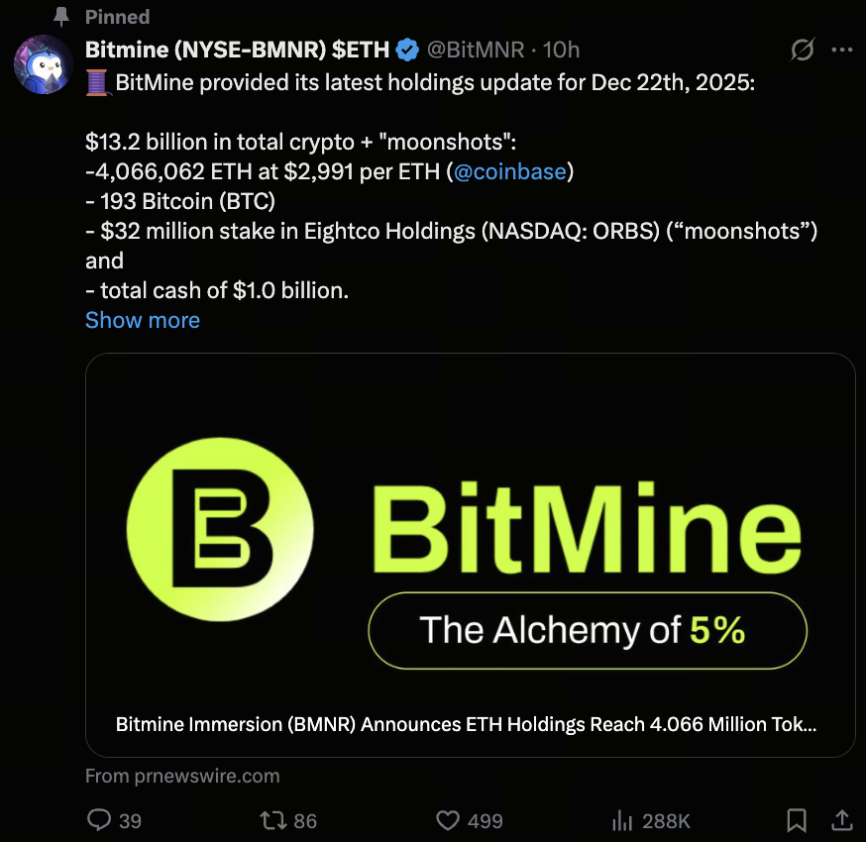Expand the tweet with Show more
866x842 pixels.
coord(143,320)
